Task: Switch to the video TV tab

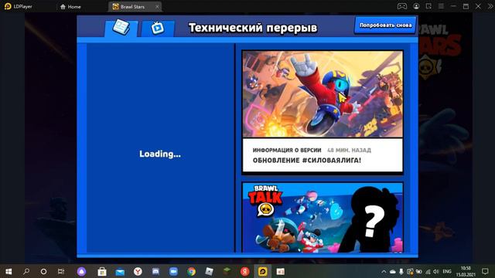Action: (158, 29)
